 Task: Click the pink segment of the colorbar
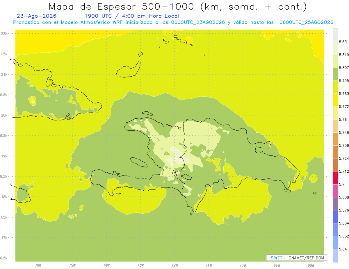click(335, 191)
